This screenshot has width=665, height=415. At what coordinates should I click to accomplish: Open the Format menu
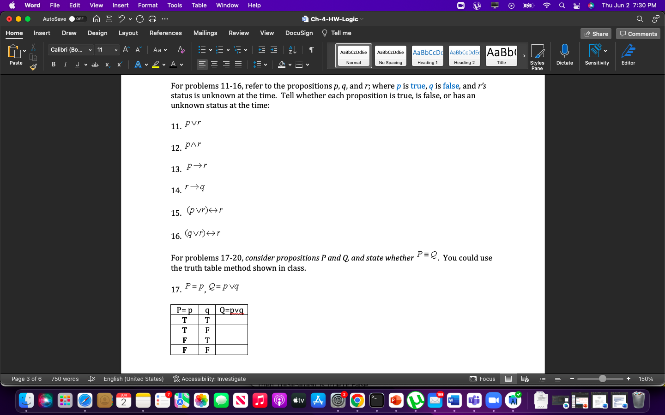coord(147,5)
